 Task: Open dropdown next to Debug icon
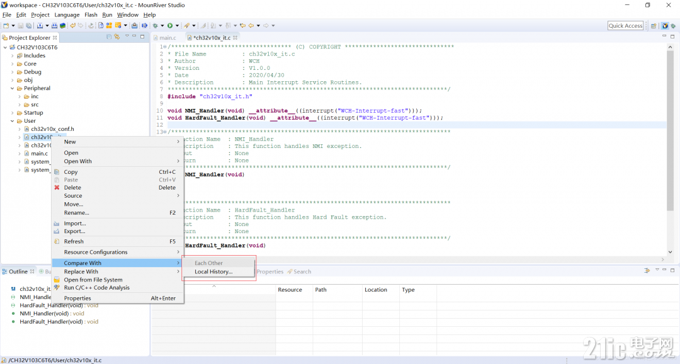click(x=162, y=26)
